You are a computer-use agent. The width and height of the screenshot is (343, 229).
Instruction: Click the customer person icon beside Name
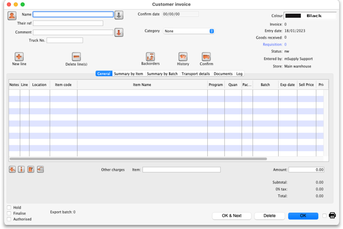pyautogui.click(x=12, y=15)
